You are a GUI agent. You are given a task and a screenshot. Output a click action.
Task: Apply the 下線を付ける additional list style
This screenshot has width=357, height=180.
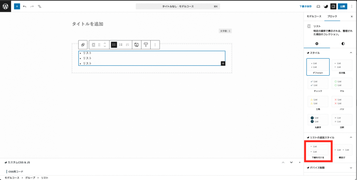[x=318, y=150]
